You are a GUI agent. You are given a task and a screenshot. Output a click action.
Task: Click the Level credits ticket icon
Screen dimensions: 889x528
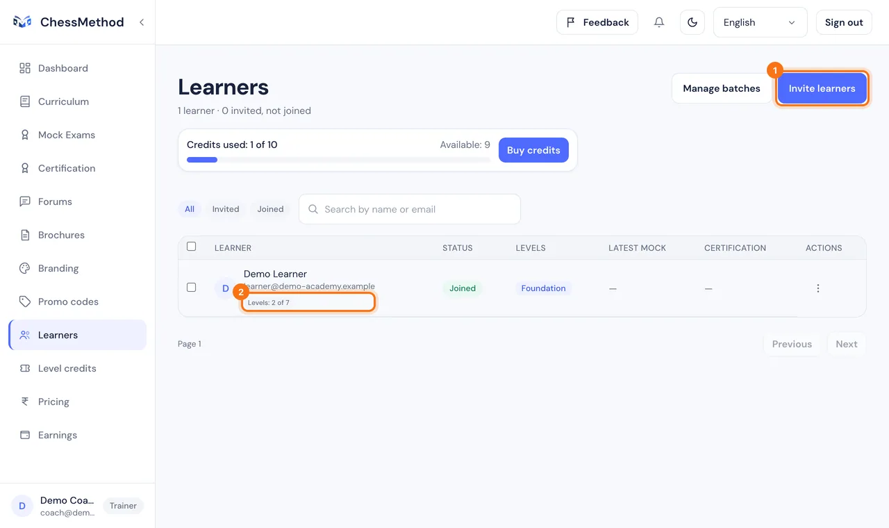pyautogui.click(x=25, y=368)
